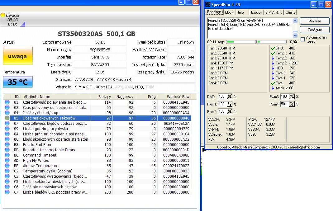Adjust the DAC value spinner arrows

[229, 96]
